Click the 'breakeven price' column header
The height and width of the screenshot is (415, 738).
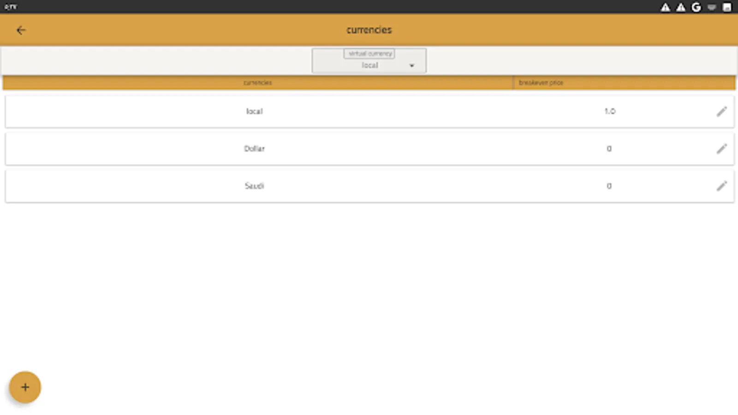541,83
